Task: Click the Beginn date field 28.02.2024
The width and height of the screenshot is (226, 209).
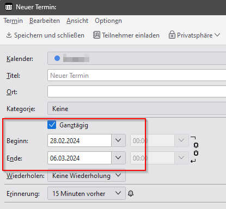Action: pyautogui.click(x=80, y=140)
